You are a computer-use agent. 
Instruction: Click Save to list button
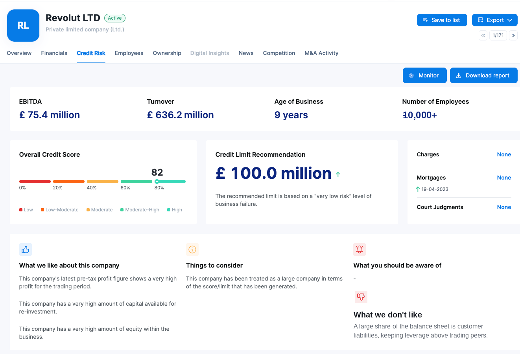tap(442, 20)
